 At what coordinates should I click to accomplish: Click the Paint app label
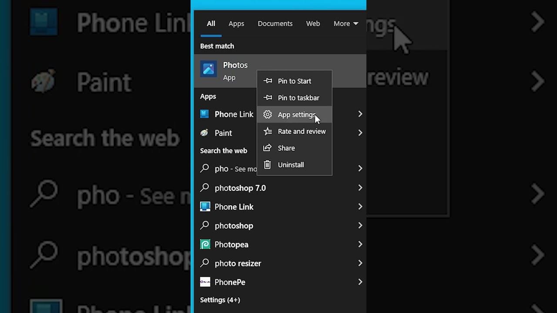tap(223, 133)
